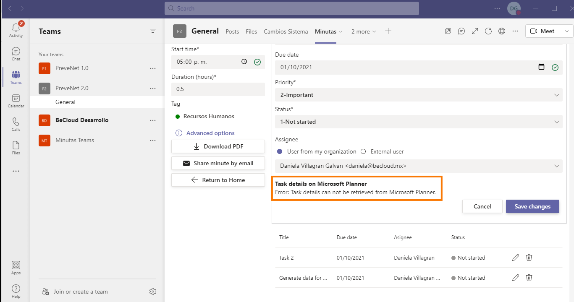
Task: Select External user radio option
Action: (x=363, y=151)
